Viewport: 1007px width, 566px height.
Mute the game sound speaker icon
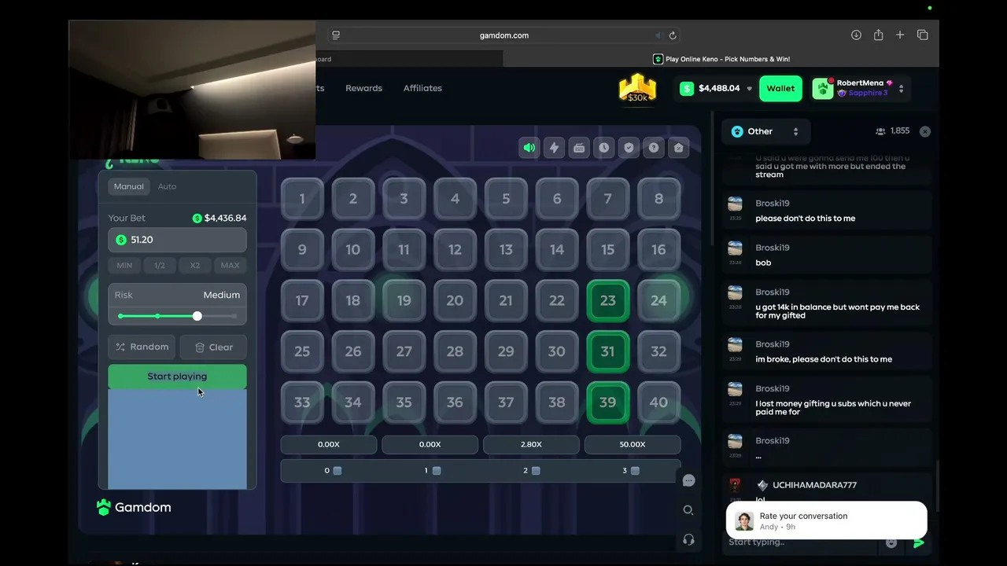click(529, 148)
